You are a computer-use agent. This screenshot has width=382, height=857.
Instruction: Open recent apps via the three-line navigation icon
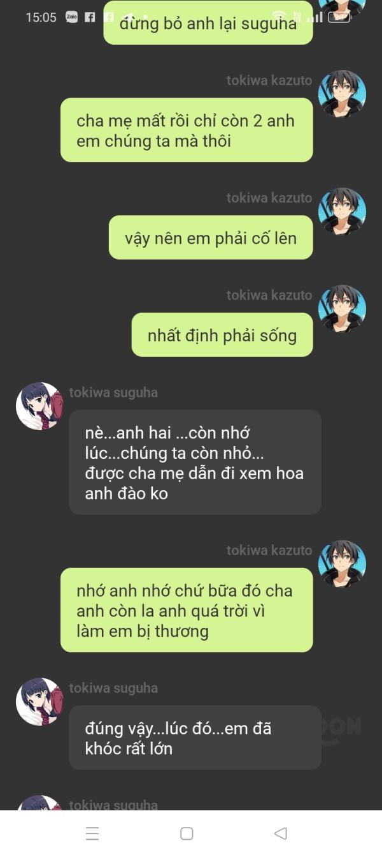pos(92,833)
